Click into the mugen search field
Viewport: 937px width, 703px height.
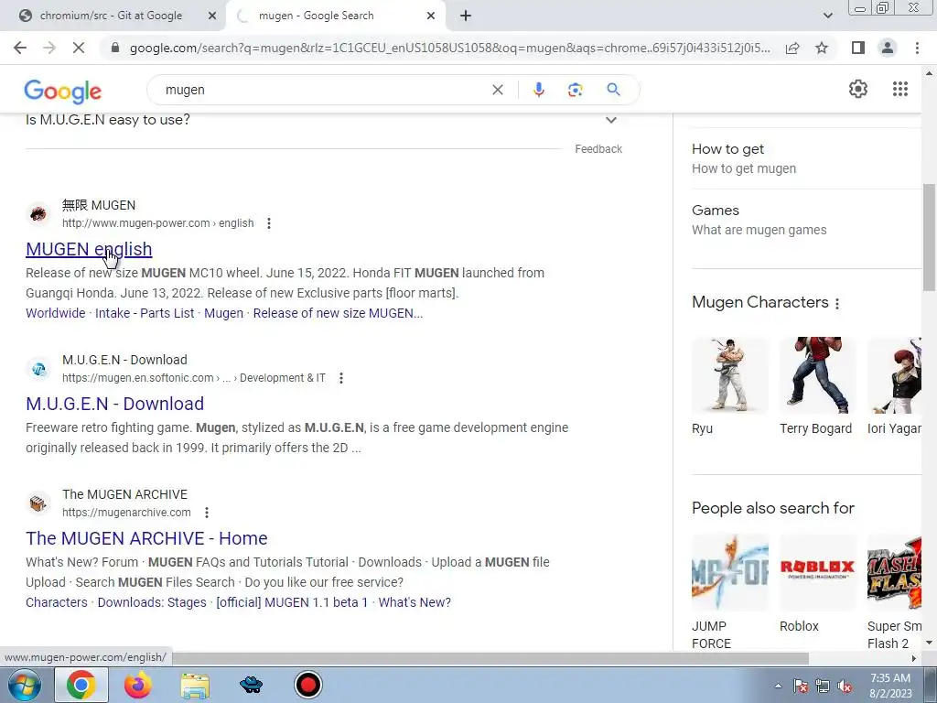[323, 90]
